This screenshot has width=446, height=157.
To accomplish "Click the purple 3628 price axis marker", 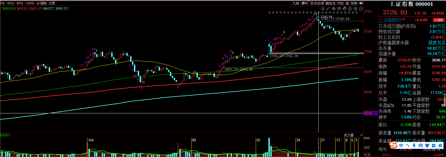I will point(370,113).
